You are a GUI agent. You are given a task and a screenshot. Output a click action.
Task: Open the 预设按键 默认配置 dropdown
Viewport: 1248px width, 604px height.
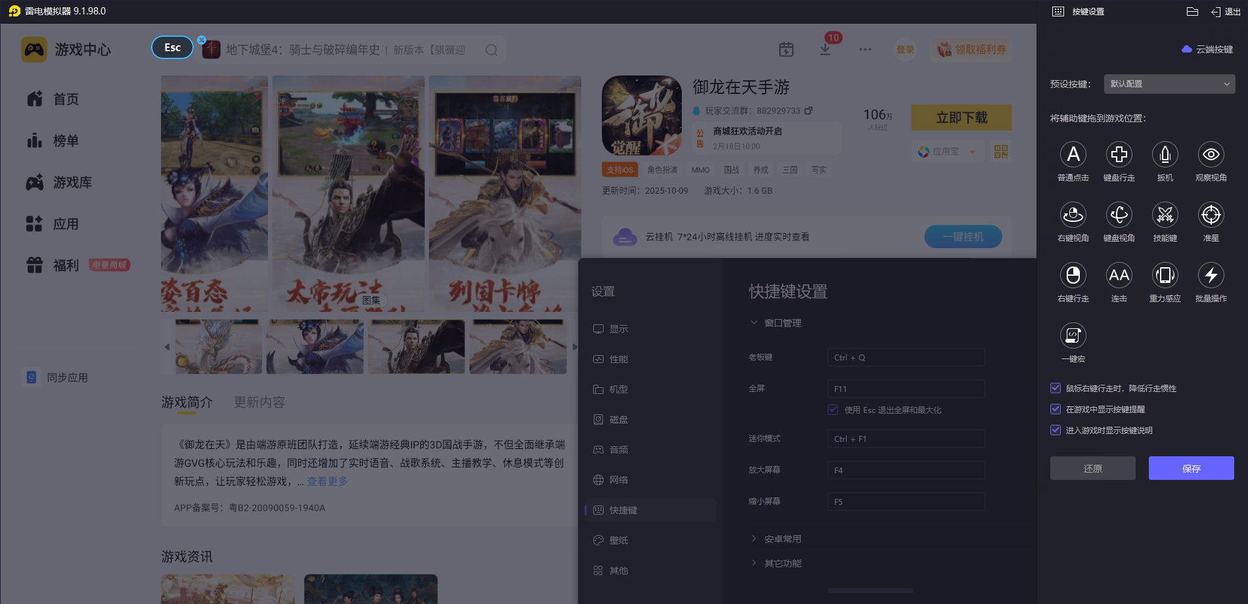coord(1169,84)
